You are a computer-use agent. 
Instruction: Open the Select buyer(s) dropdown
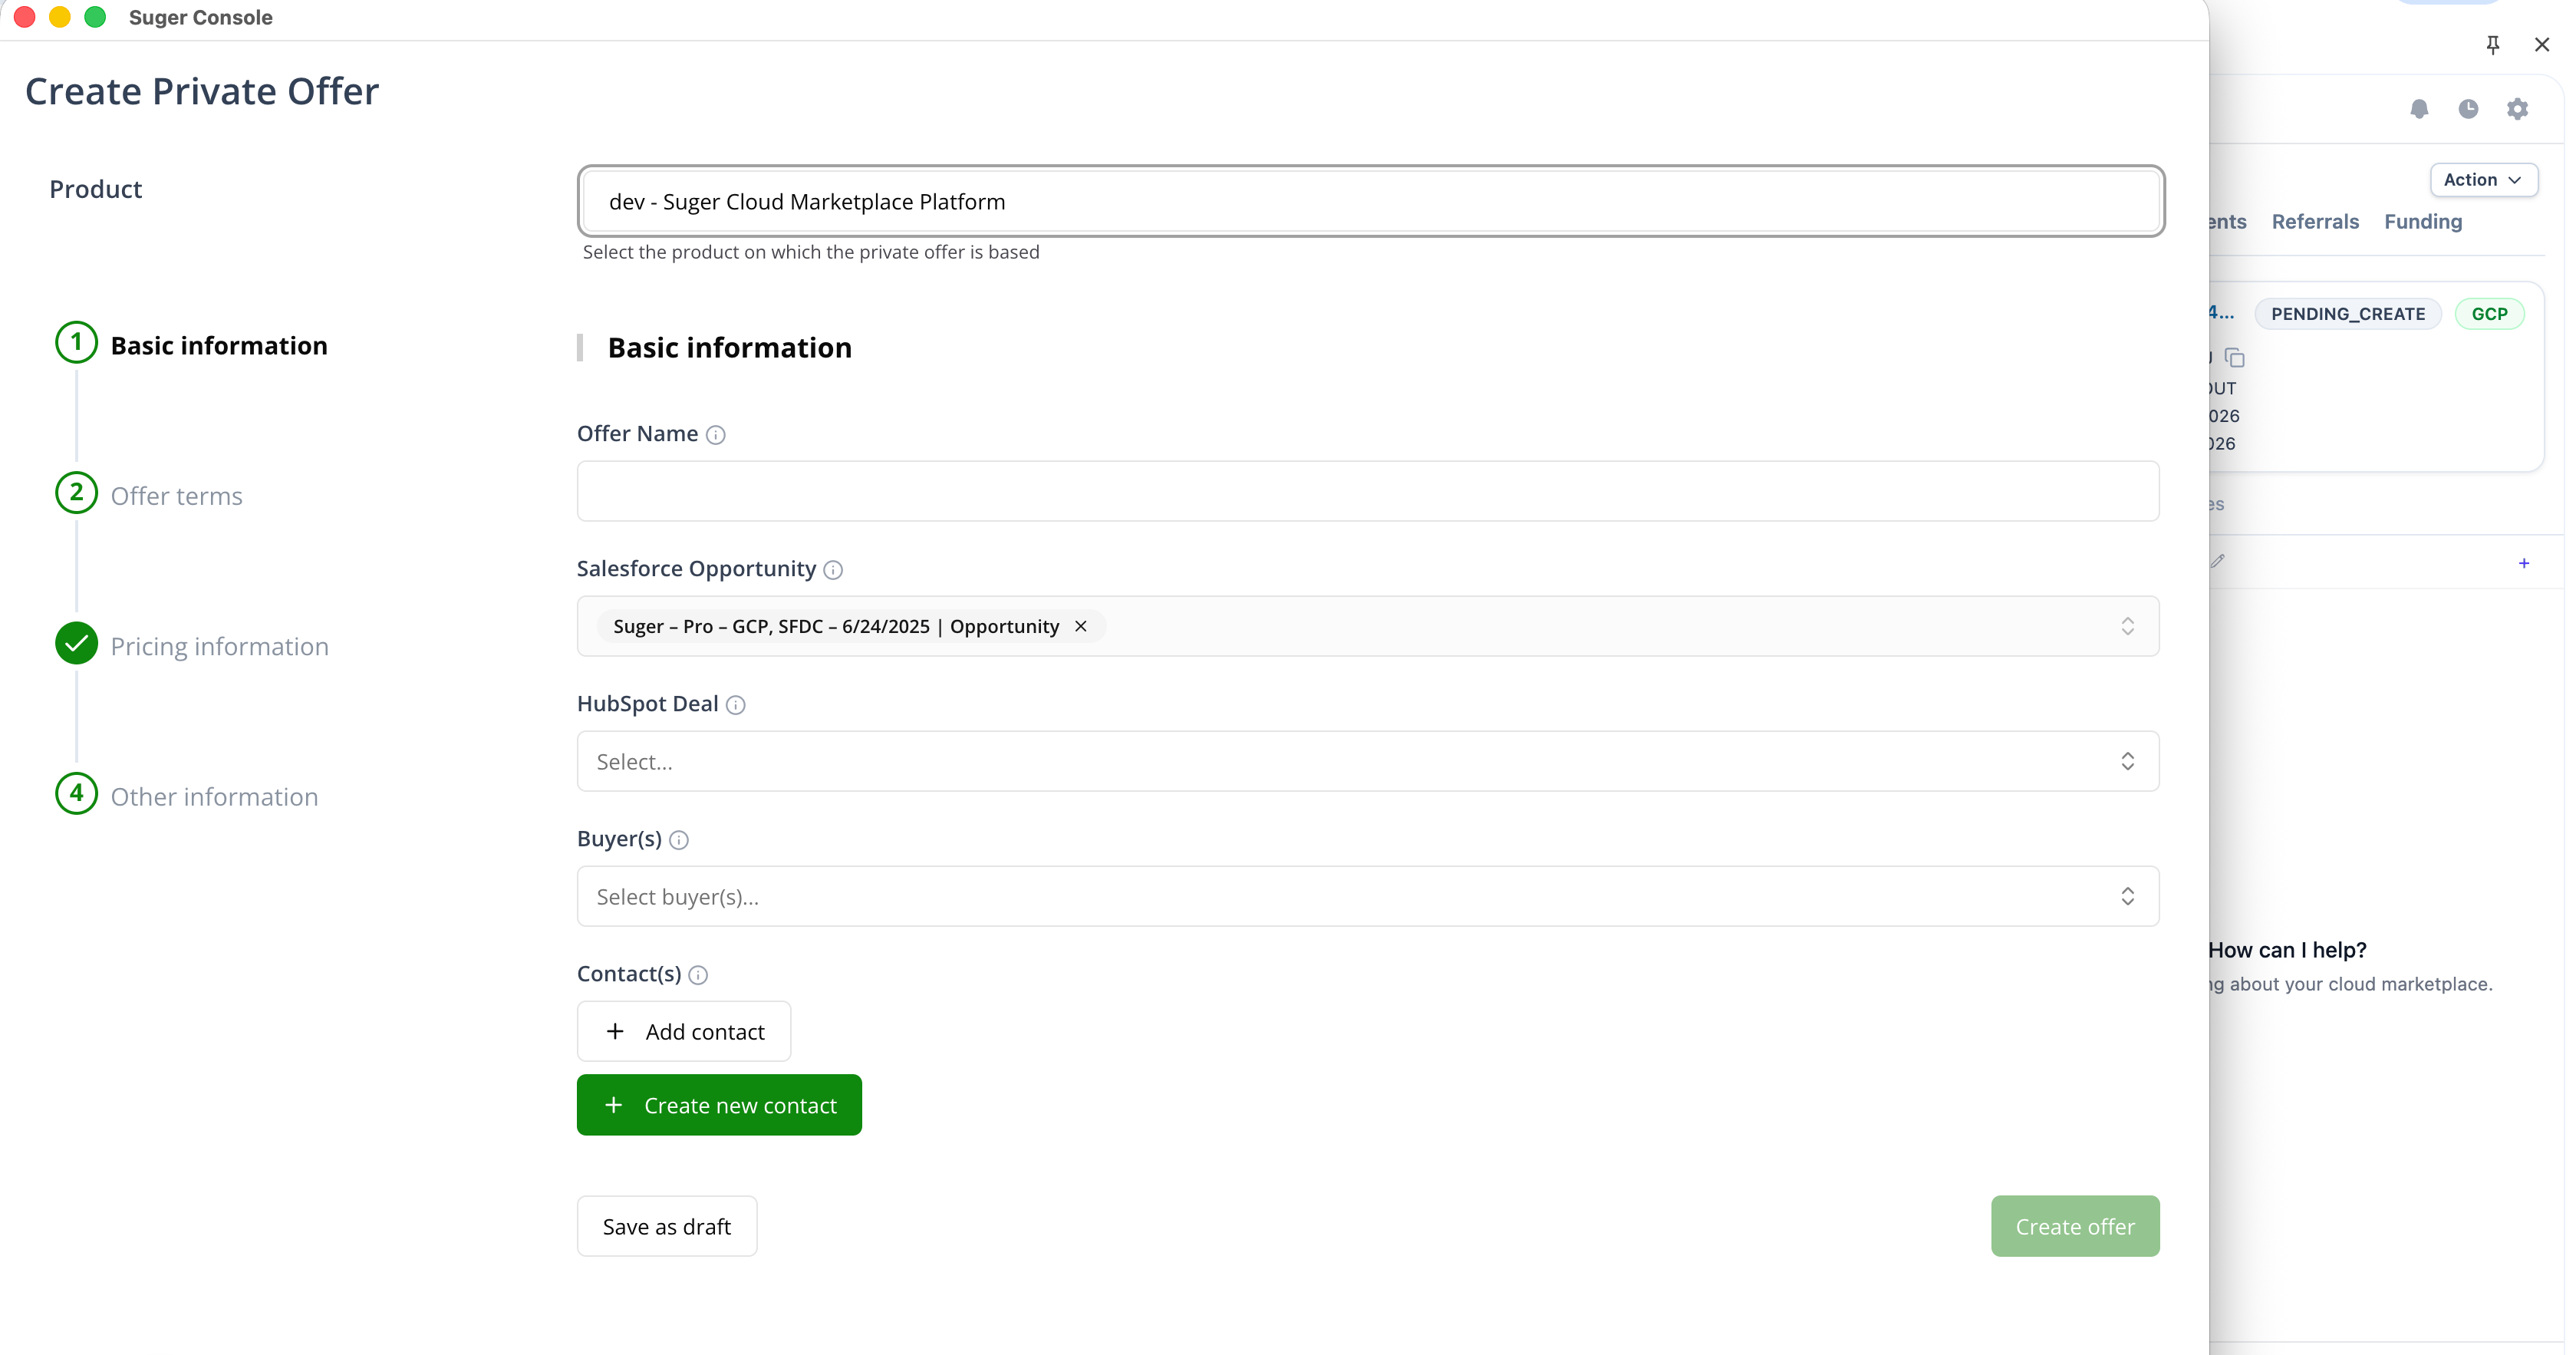pos(1368,896)
